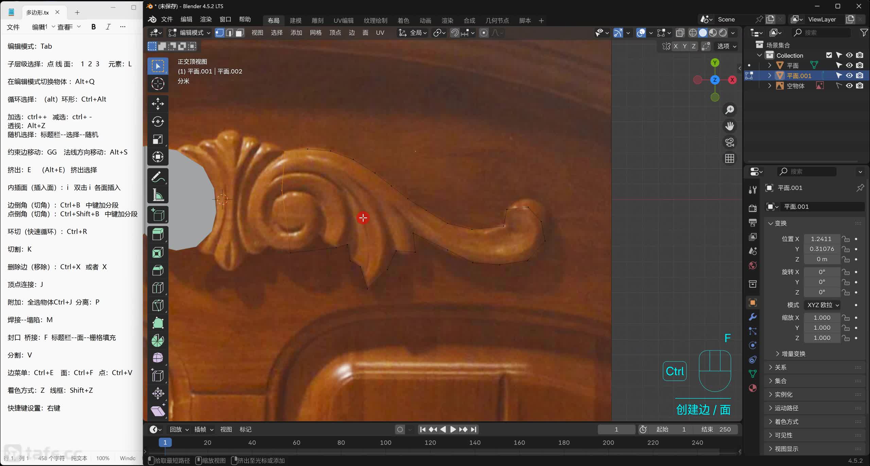Switch to face select mode
This screenshot has height=466, width=870.
tap(240, 33)
